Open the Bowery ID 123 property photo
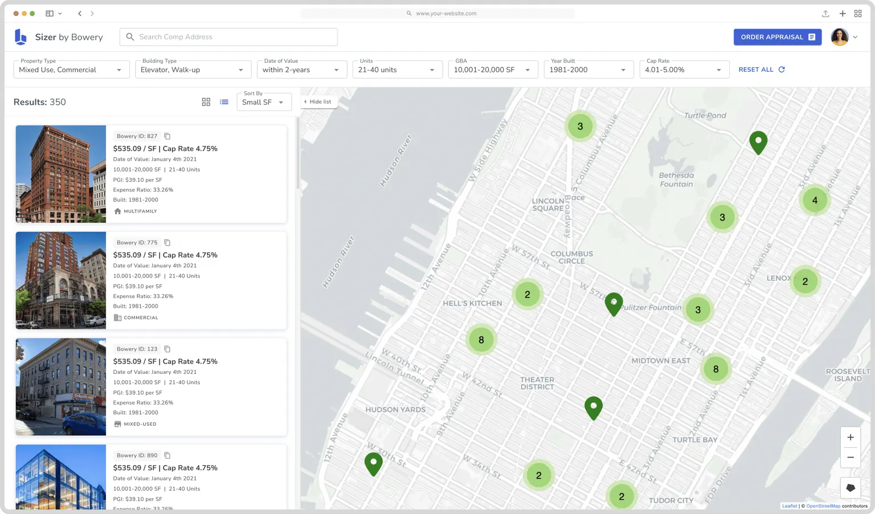The image size is (875, 514). click(x=61, y=387)
